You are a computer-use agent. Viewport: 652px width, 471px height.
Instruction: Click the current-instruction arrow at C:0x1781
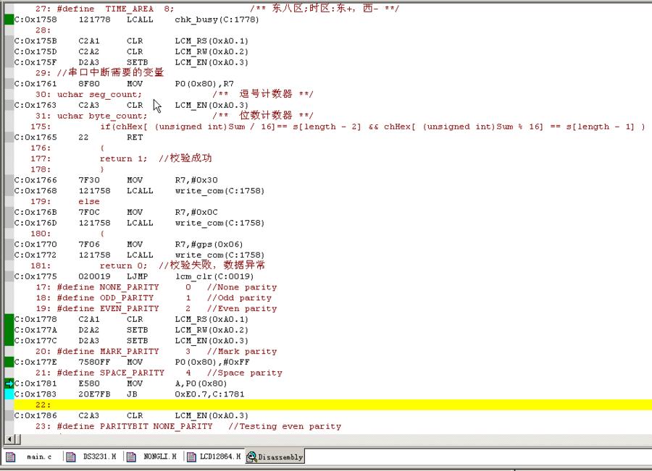pos(9,383)
